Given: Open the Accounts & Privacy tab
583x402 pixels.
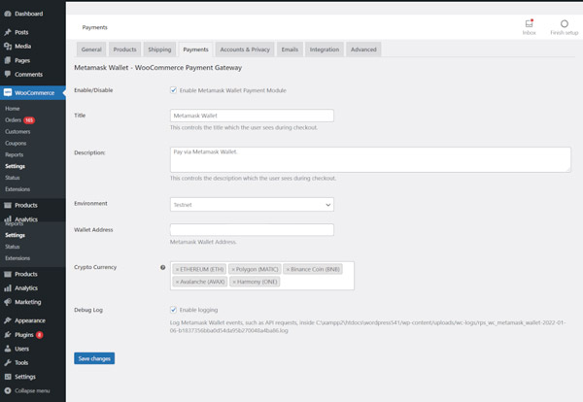Looking at the screenshot, I should point(245,50).
